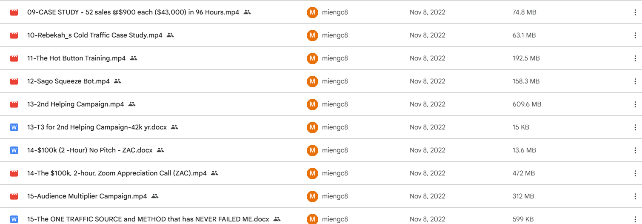Click shared people icon next to 12-Sago Squeeze Bot

point(117,81)
